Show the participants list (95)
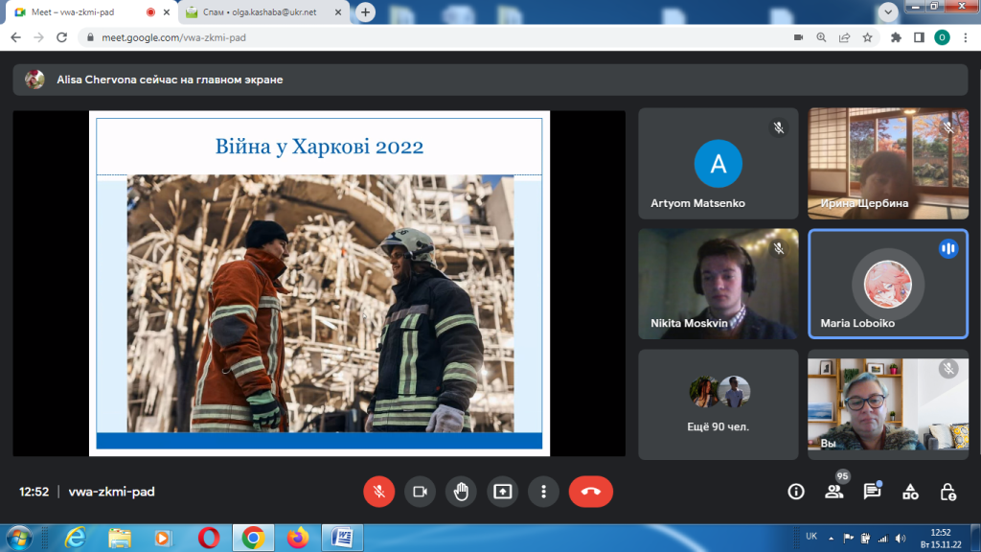981x552 pixels. [834, 492]
